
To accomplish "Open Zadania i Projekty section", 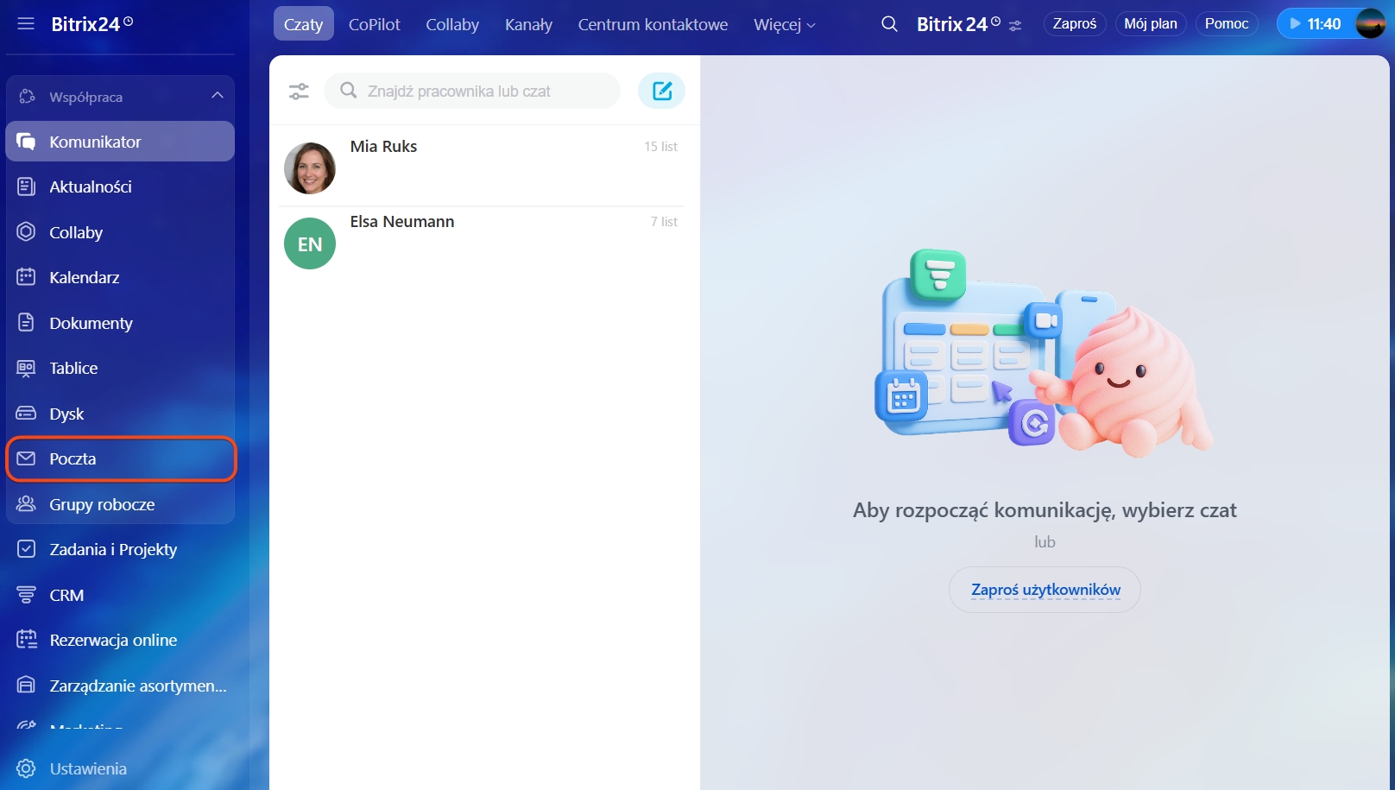I will pos(120,549).
